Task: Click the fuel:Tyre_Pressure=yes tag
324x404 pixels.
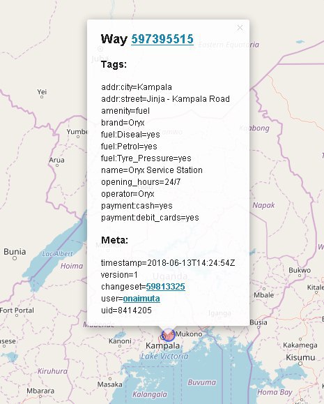Action: coord(146,158)
